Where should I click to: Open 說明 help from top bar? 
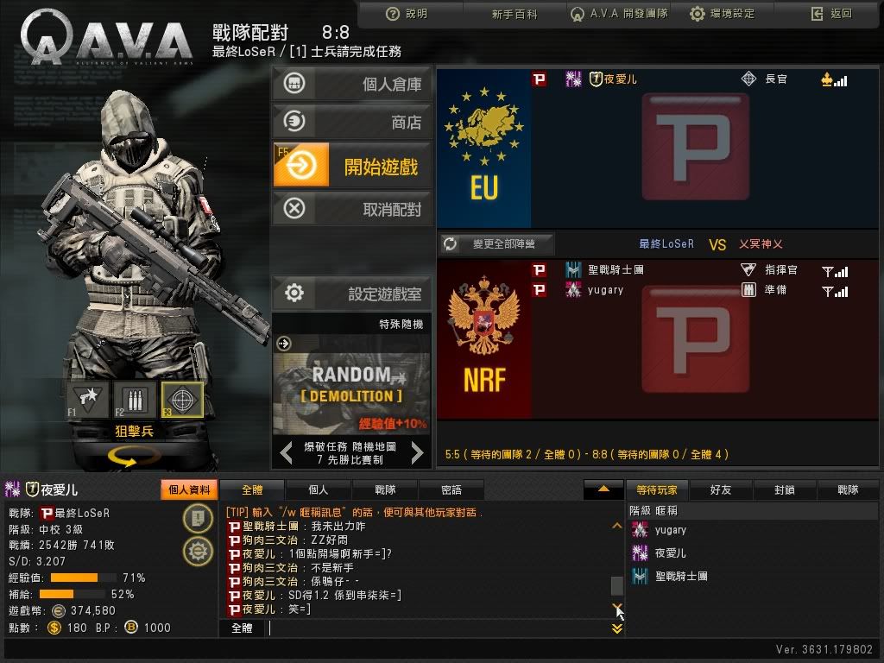pos(407,14)
